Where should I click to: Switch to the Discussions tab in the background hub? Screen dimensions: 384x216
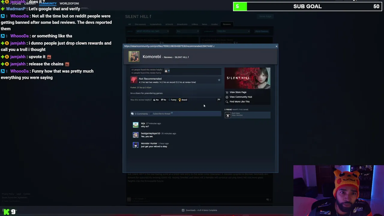point(140,24)
